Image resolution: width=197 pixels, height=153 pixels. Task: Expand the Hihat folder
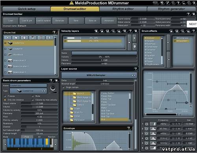pyautogui.click(x=68, y=116)
